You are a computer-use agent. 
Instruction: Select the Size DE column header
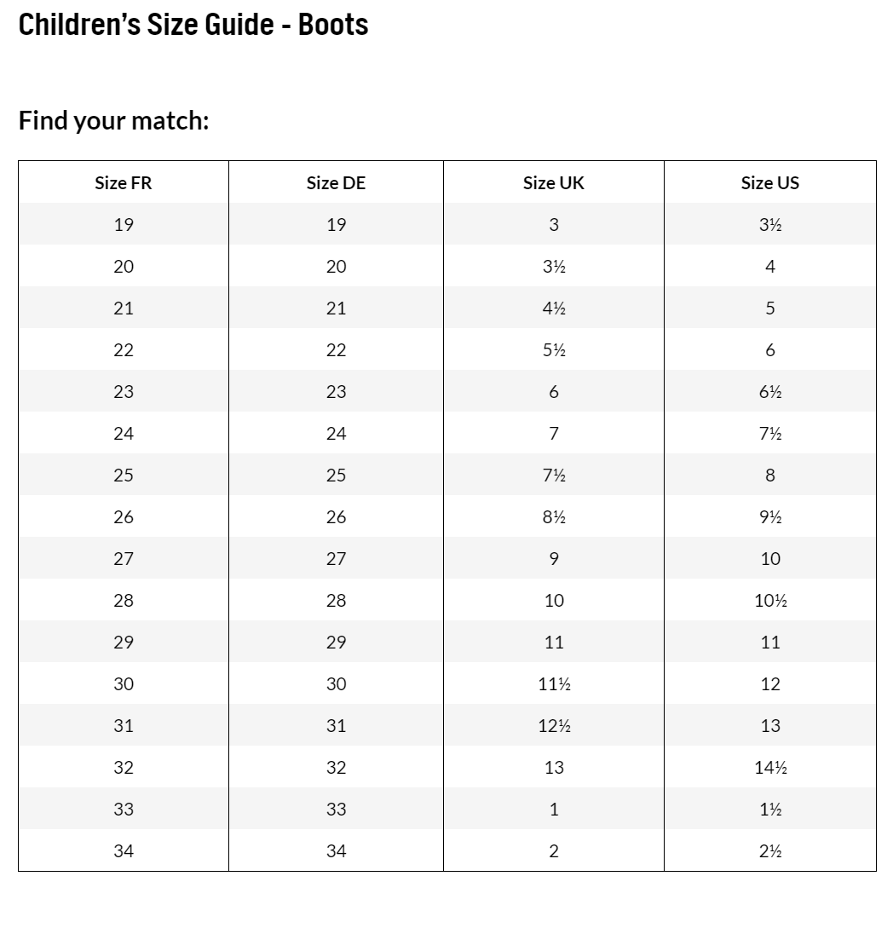tap(336, 183)
